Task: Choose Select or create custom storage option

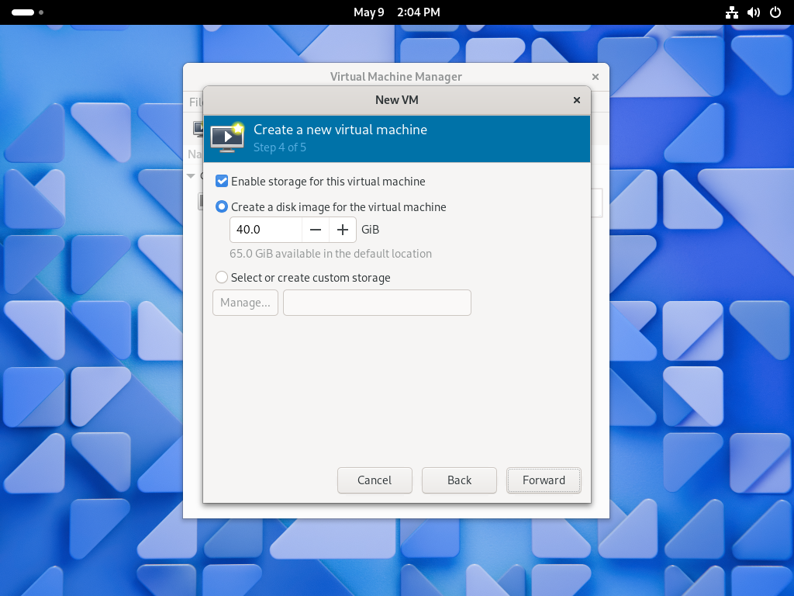Action: click(223, 278)
